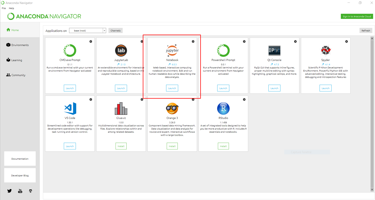Go to the Home tab
Image resolution: width=375 pixels, height=200 pixels.
(20, 30)
